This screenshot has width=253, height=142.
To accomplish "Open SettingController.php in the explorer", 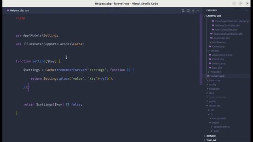I will click(227, 25).
